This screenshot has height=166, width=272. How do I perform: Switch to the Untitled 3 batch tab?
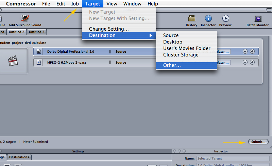point(36,32)
